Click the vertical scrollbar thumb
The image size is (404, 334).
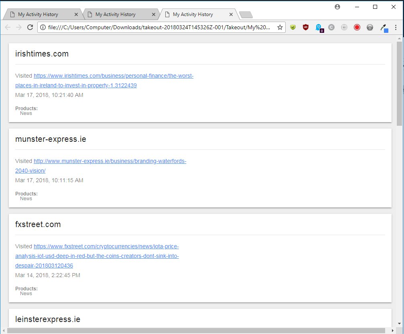coord(399,84)
